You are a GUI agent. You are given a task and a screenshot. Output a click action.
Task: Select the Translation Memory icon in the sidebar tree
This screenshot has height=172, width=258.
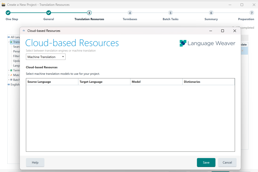12,42
